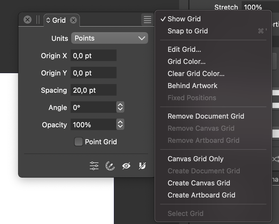Click the Opacity stepper arrows
279x224 pixels.
[120, 125]
